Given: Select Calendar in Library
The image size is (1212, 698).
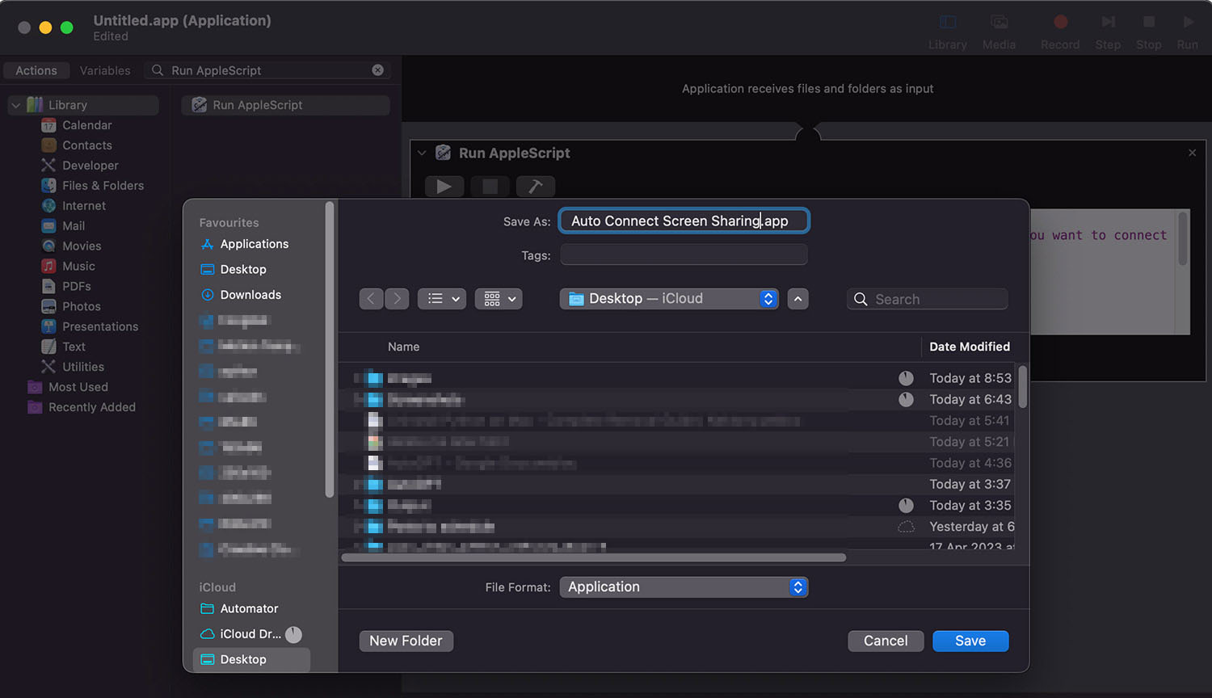Looking at the screenshot, I should click(x=86, y=125).
